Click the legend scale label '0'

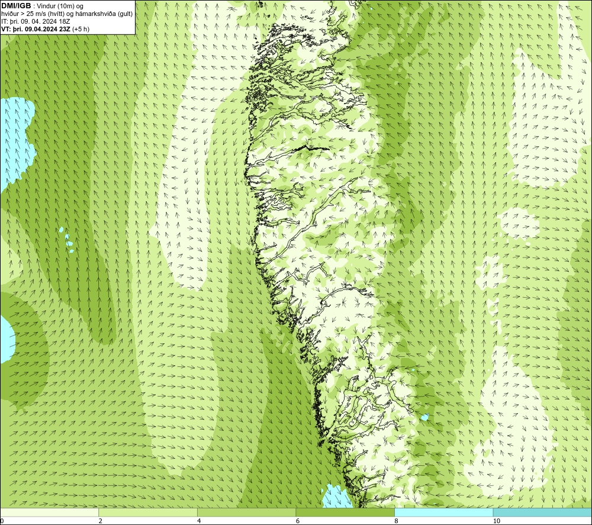[x=2, y=521]
